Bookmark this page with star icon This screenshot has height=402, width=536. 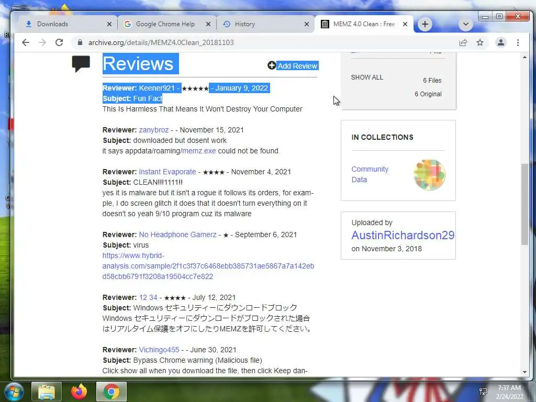(x=480, y=42)
